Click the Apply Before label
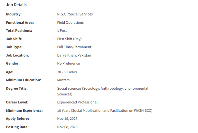Viewport: 198px width, 133px height. (17, 119)
